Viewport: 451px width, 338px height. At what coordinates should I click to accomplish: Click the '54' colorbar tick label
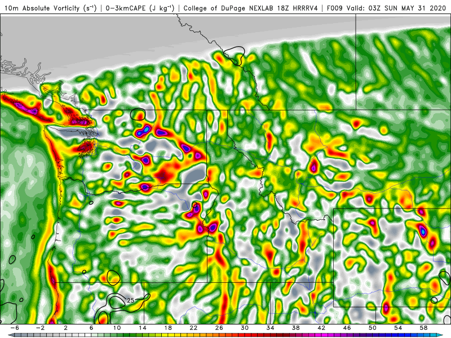coord(398,328)
